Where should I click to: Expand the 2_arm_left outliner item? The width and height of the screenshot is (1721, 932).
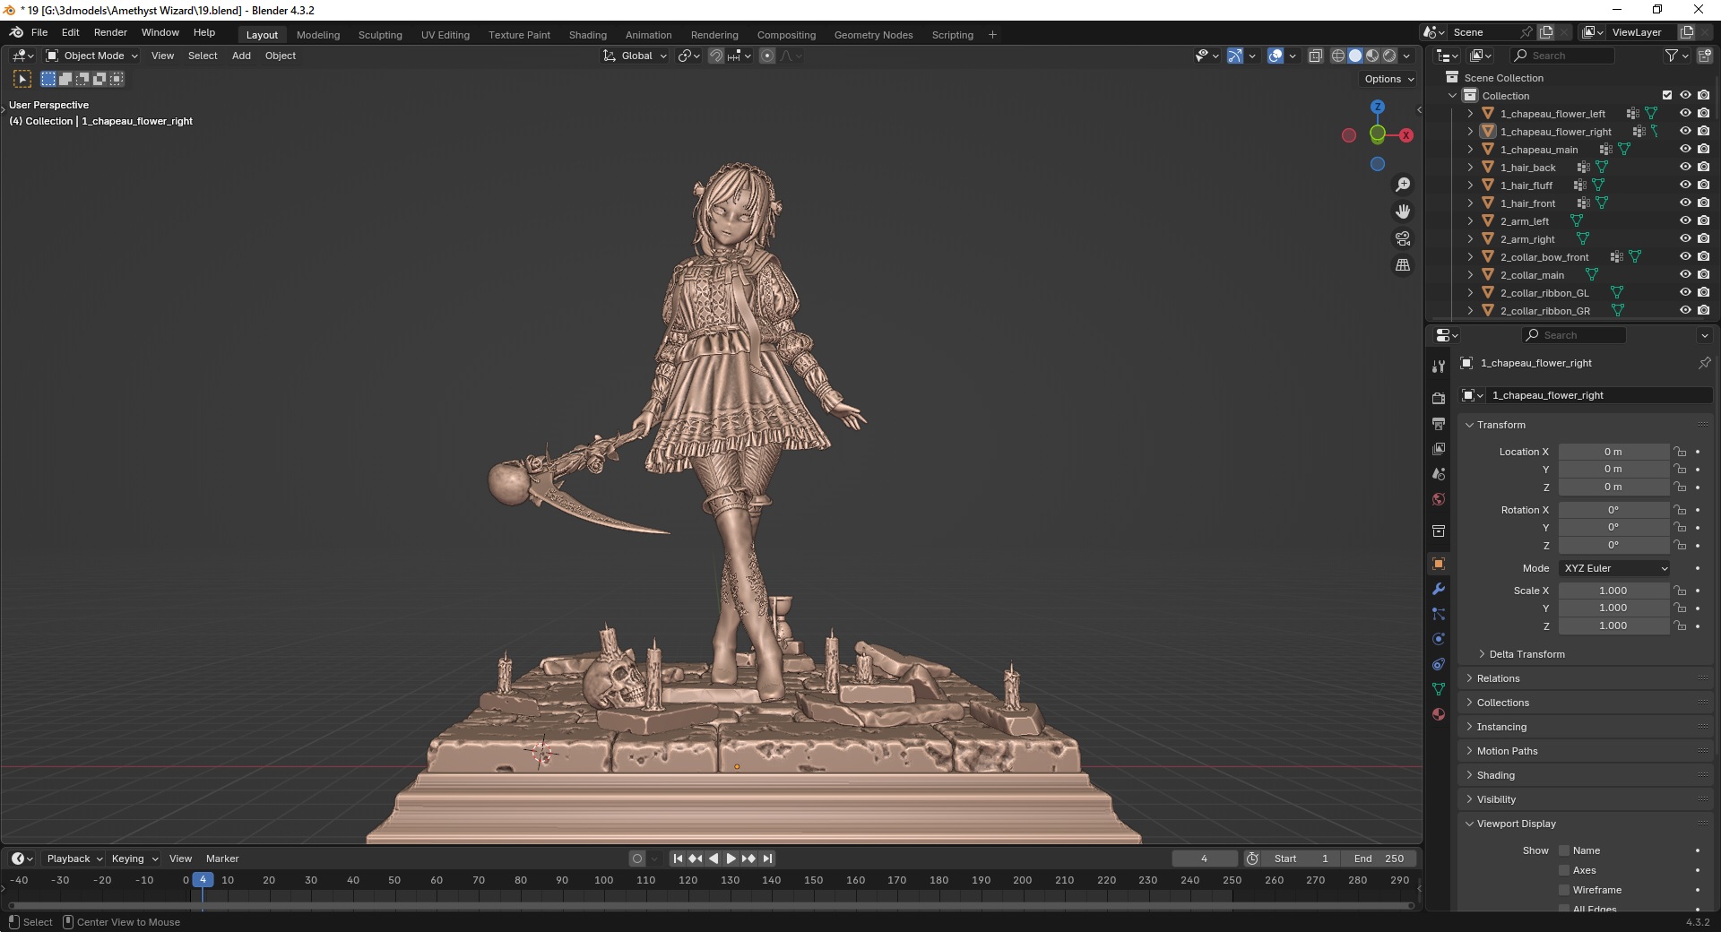pyautogui.click(x=1470, y=221)
